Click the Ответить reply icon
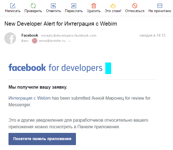This screenshot has width=173, height=150. pyautogui.click(x=53, y=6)
